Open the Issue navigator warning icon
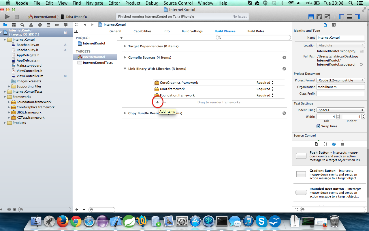 [x=31, y=25]
